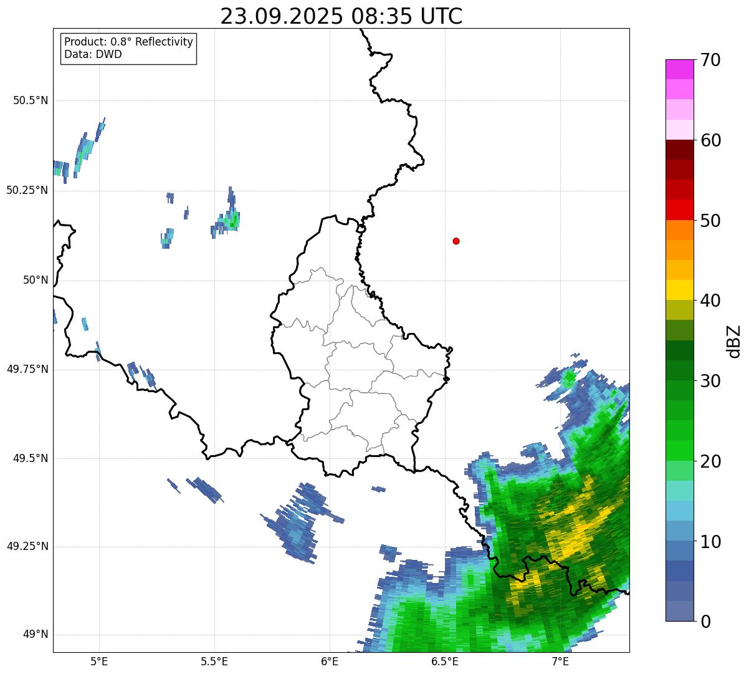Screen dimensions: 749x674
Task: Click the '50.25°N' latitude label
Action: 27,190
